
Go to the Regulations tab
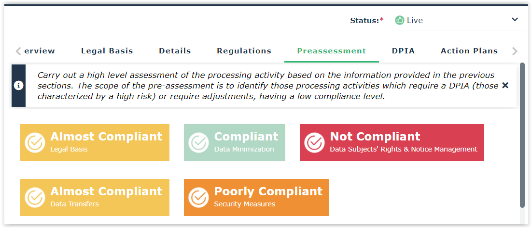(244, 51)
